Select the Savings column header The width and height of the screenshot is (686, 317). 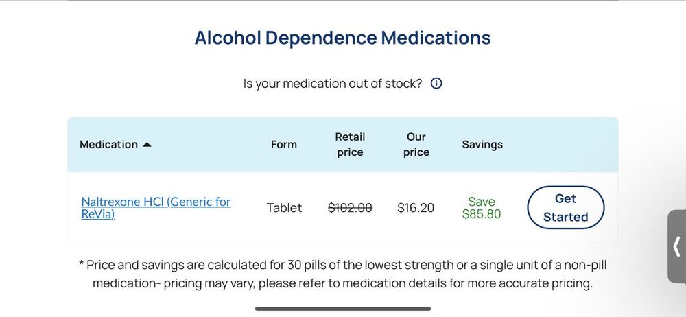(482, 145)
